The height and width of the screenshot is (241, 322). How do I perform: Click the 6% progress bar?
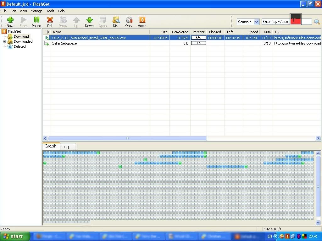tap(198, 38)
